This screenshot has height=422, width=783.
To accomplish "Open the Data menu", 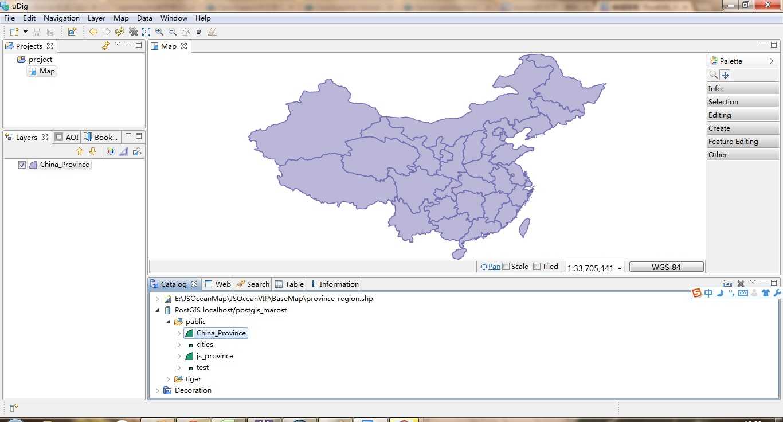I will (x=144, y=18).
